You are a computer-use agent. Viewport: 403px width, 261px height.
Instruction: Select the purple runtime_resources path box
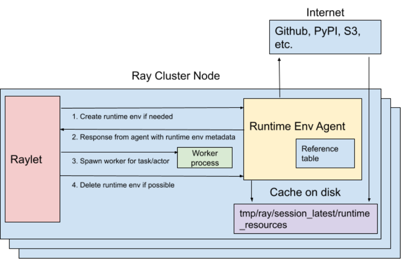click(x=305, y=219)
